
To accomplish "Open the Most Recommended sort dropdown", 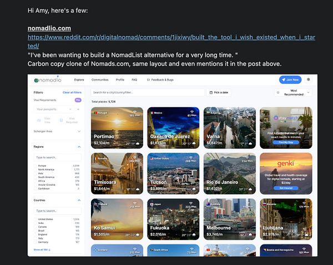I will 293,92.
